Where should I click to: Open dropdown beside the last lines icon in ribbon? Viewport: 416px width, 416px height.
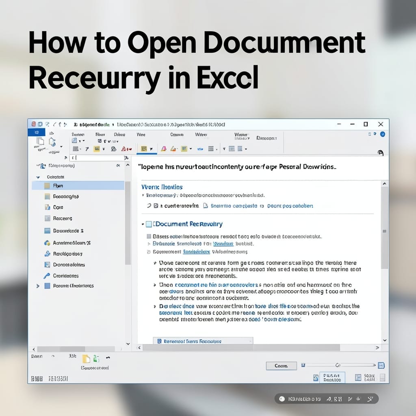[x=246, y=149]
